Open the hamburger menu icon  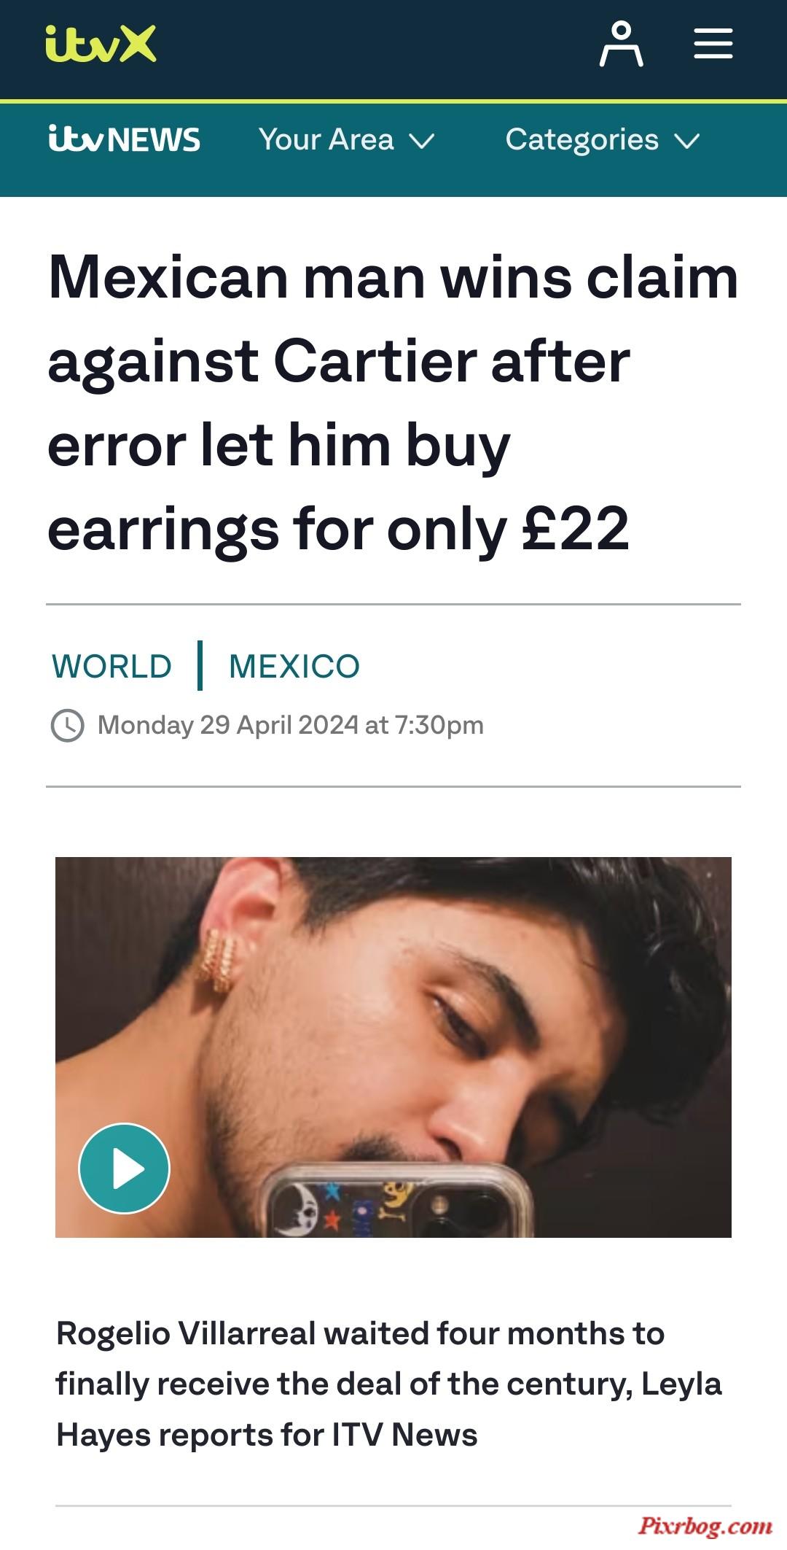(x=713, y=44)
